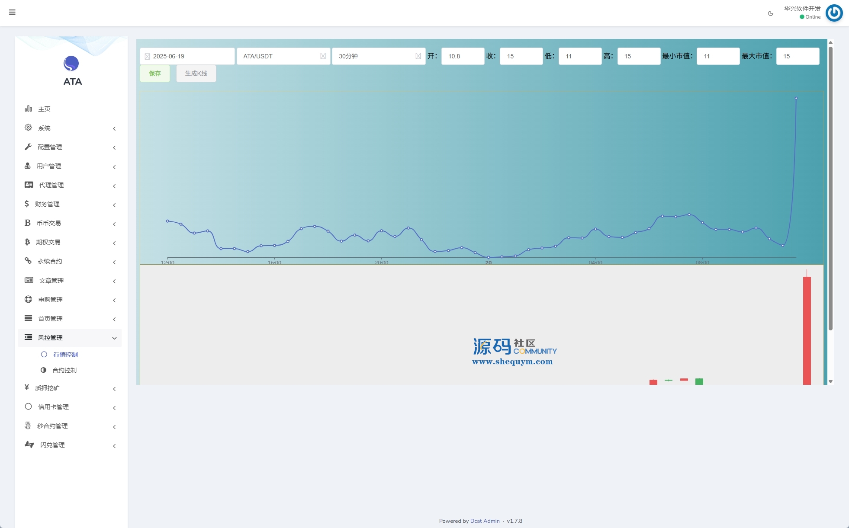849x528 pixels.
Task: Click the 开 opening price input field
Action: click(462, 56)
